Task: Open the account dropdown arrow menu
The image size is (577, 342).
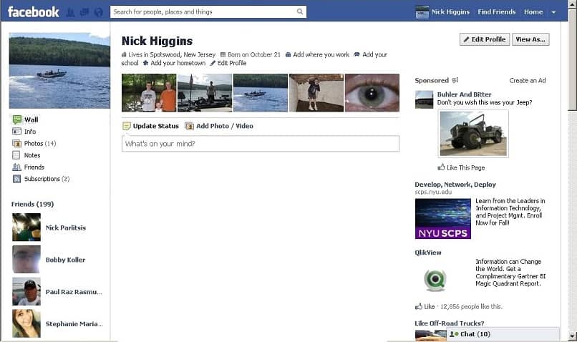Action: click(x=553, y=12)
